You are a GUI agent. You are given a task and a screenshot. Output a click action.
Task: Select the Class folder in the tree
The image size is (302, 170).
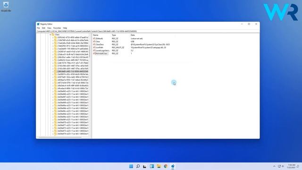click(x=57, y=34)
